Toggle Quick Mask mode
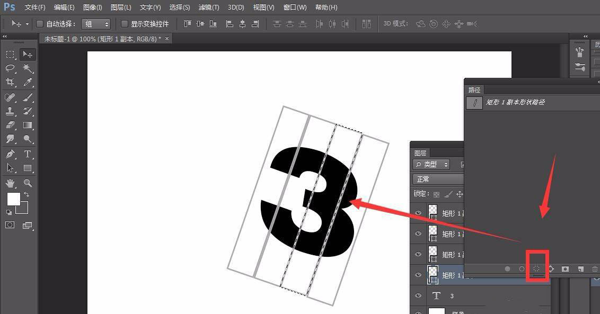The image size is (600, 314). (10, 225)
